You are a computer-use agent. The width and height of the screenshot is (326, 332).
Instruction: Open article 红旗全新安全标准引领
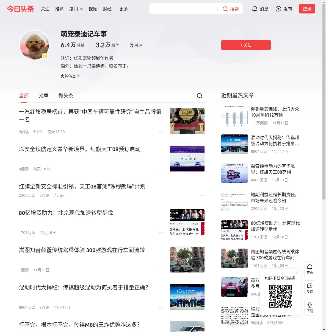(x=82, y=186)
